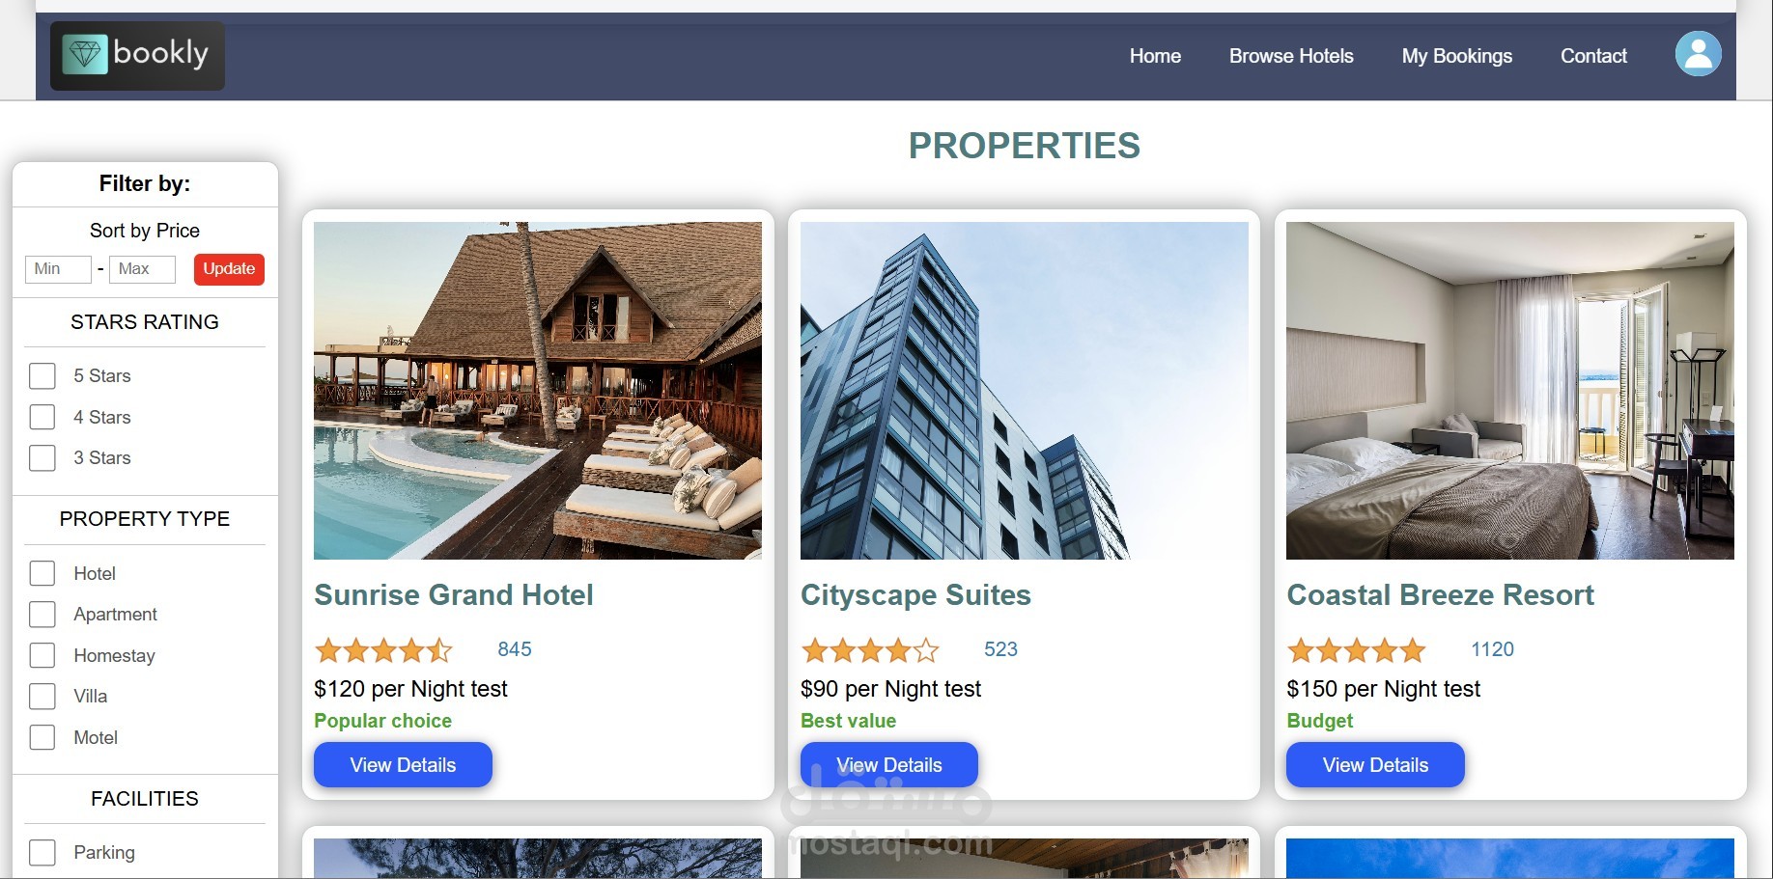Check the Villa property type
The height and width of the screenshot is (879, 1773).
[42, 697]
